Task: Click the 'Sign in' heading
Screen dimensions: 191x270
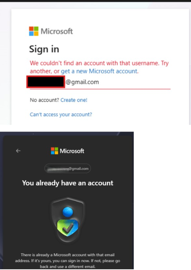Action: (x=44, y=49)
